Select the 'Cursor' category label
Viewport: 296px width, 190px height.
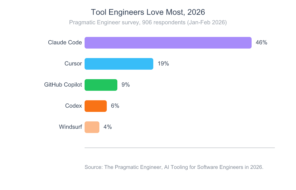(x=73, y=64)
